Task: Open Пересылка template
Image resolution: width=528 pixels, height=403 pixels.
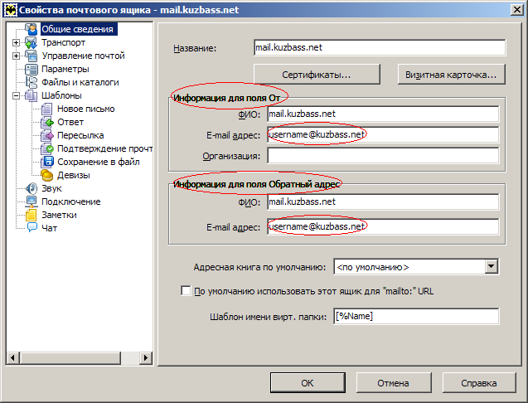Action: (x=80, y=135)
